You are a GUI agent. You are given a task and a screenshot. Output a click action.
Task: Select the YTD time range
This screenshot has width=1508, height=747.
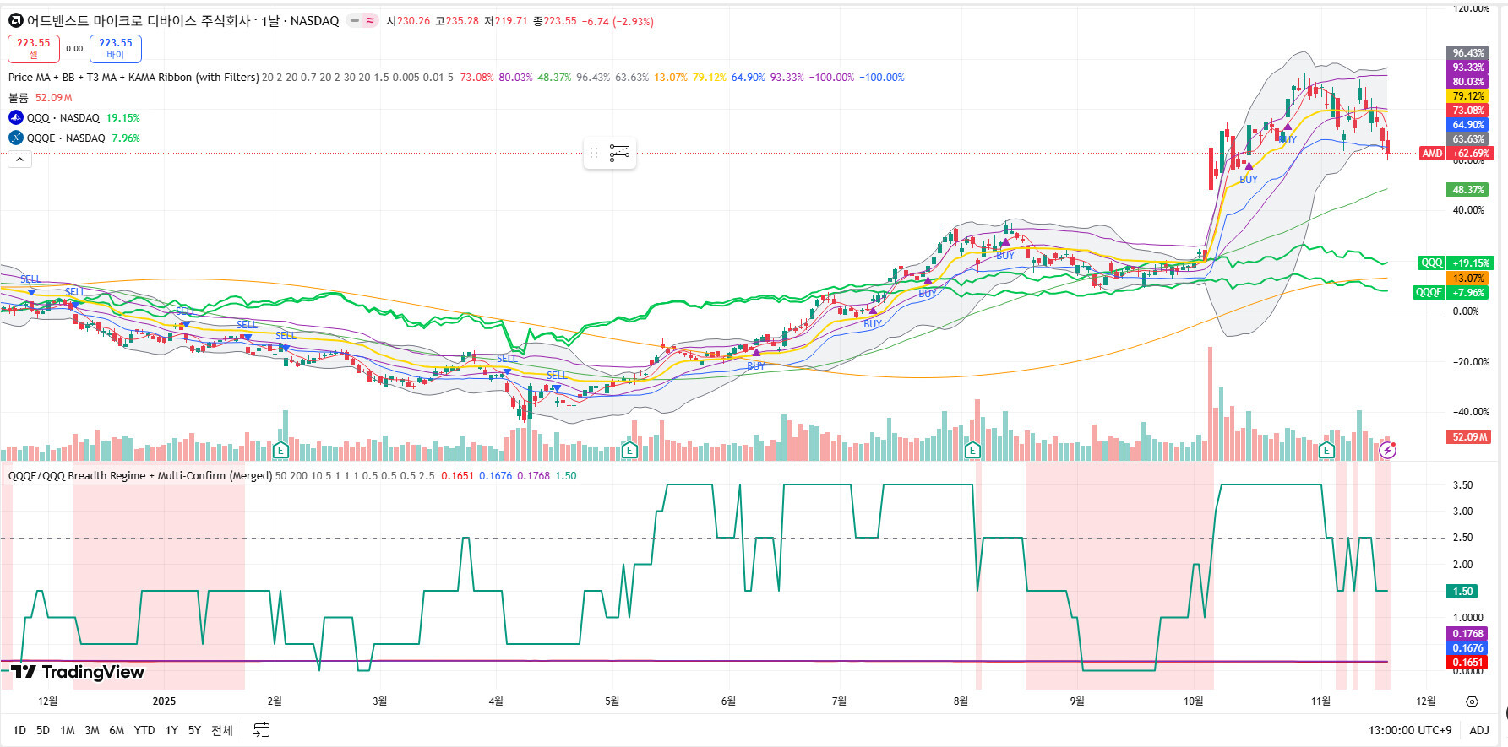tap(144, 730)
